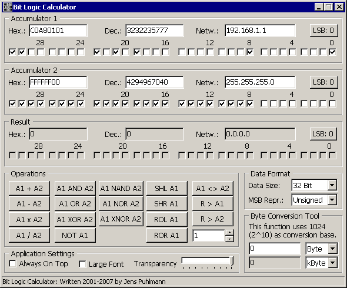The height and width of the screenshot is (288, 347).
Task: Click the Bit Logic Calculator title bar icon
Action: click(8, 7)
